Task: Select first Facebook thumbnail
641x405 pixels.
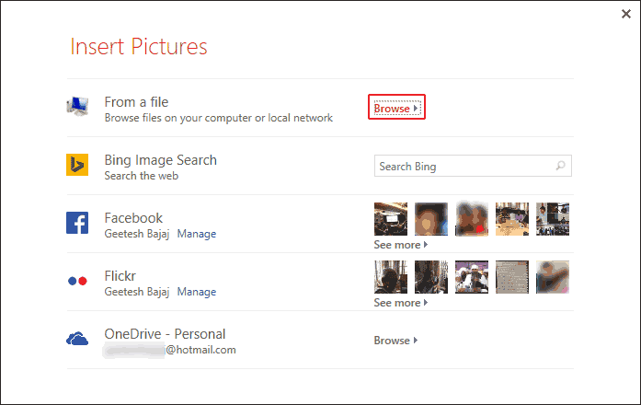Action: (x=391, y=219)
